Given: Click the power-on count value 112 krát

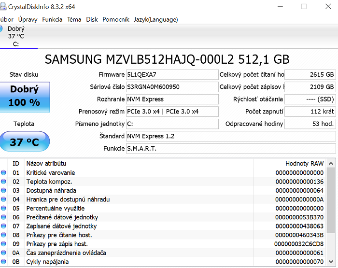Looking at the screenshot, I should click(x=310, y=112).
